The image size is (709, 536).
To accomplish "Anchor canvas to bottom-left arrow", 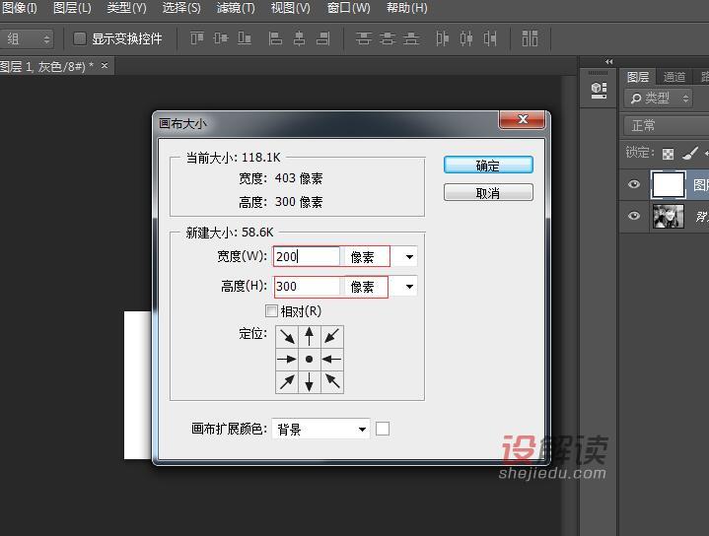I will click(287, 382).
